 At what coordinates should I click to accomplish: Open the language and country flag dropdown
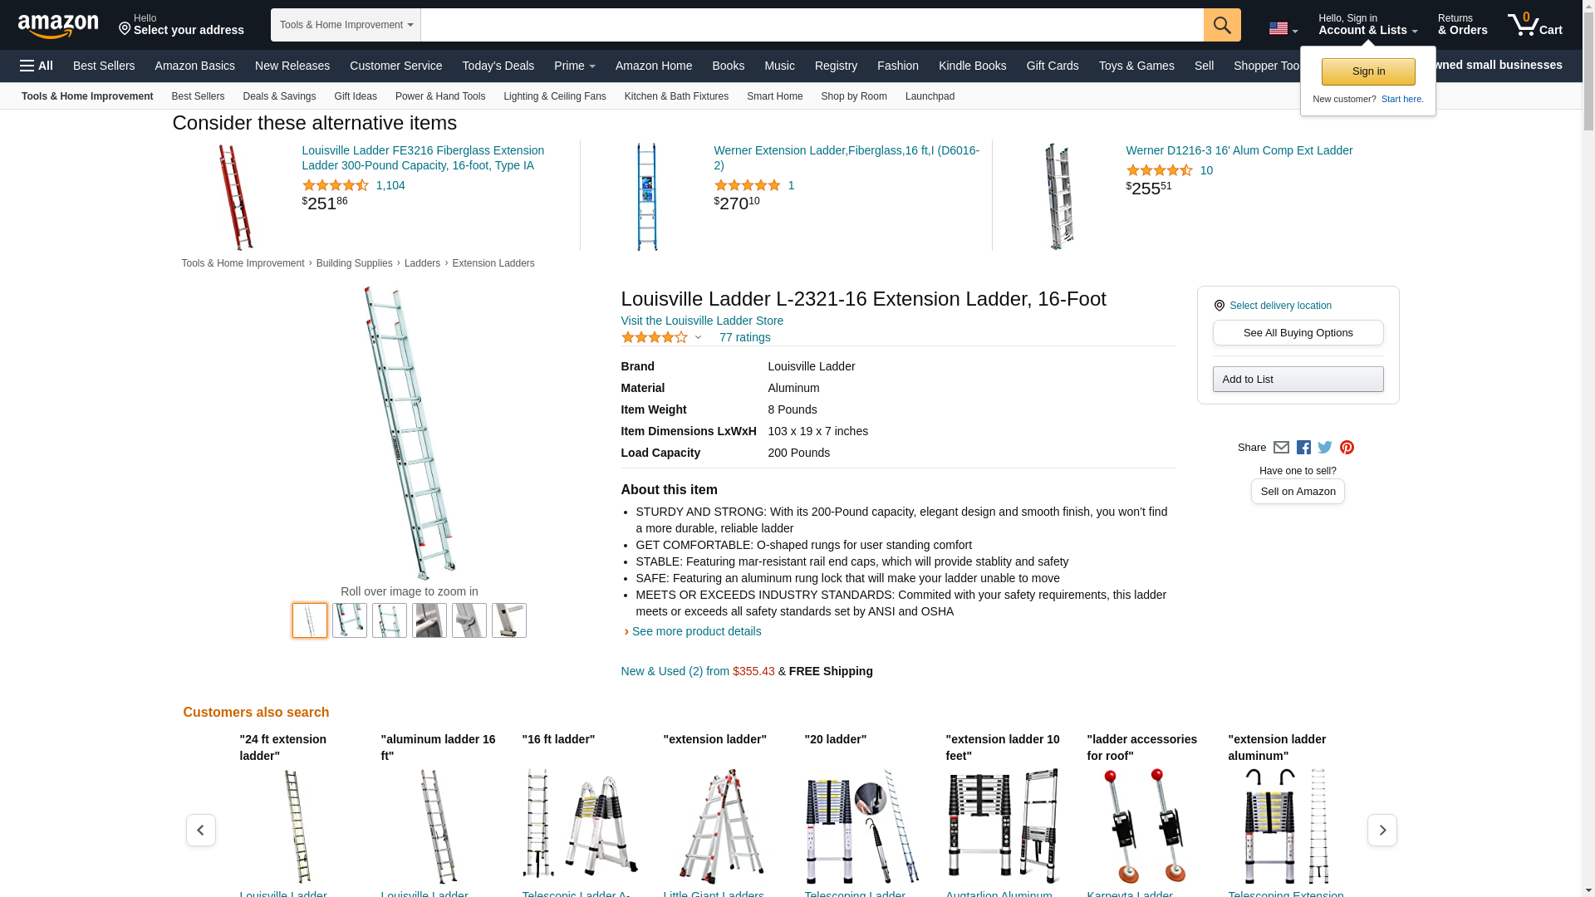pos(1283,29)
